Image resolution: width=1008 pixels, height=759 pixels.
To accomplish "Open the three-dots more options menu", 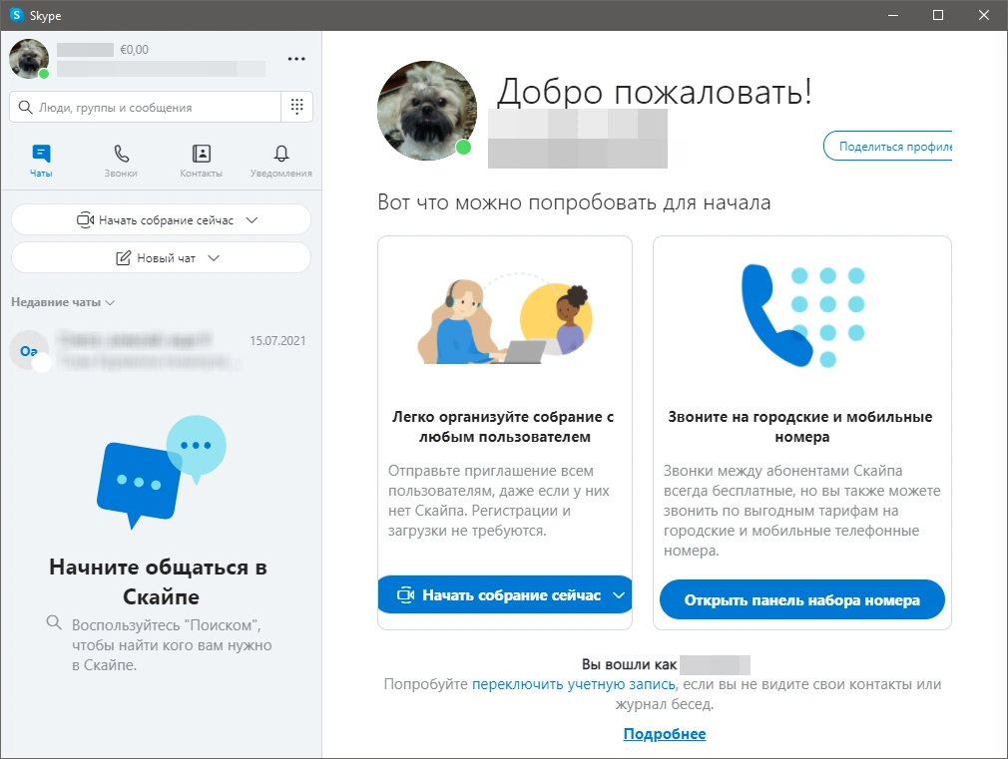I will pos(296,59).
